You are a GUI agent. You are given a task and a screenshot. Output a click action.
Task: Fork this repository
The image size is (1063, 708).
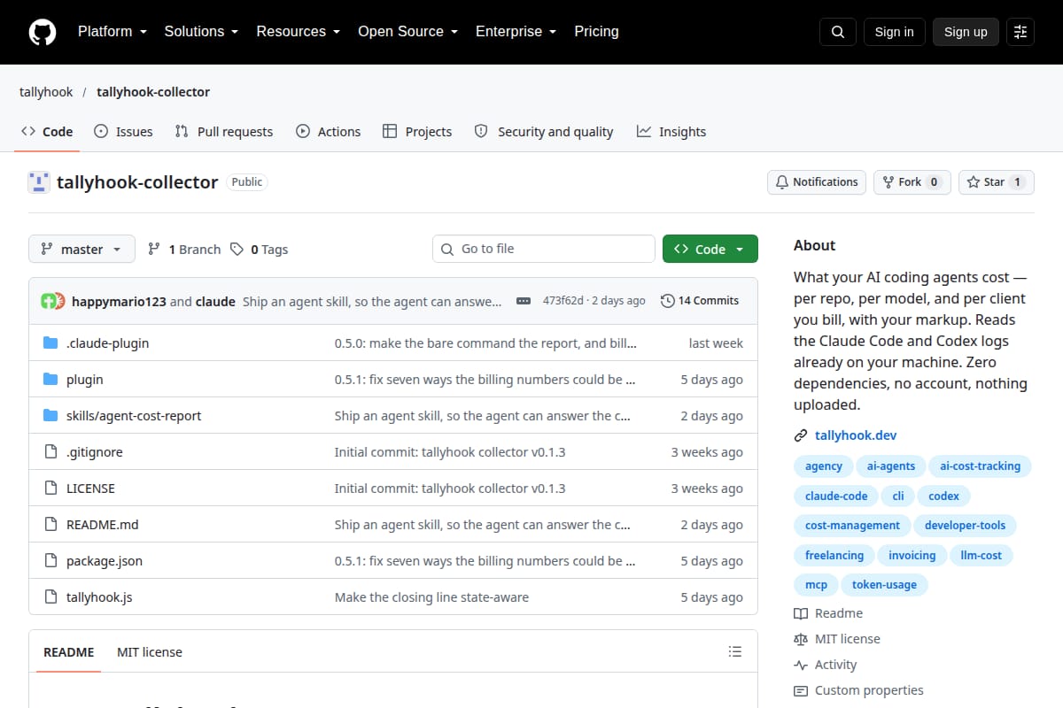(x=912, y=182)
